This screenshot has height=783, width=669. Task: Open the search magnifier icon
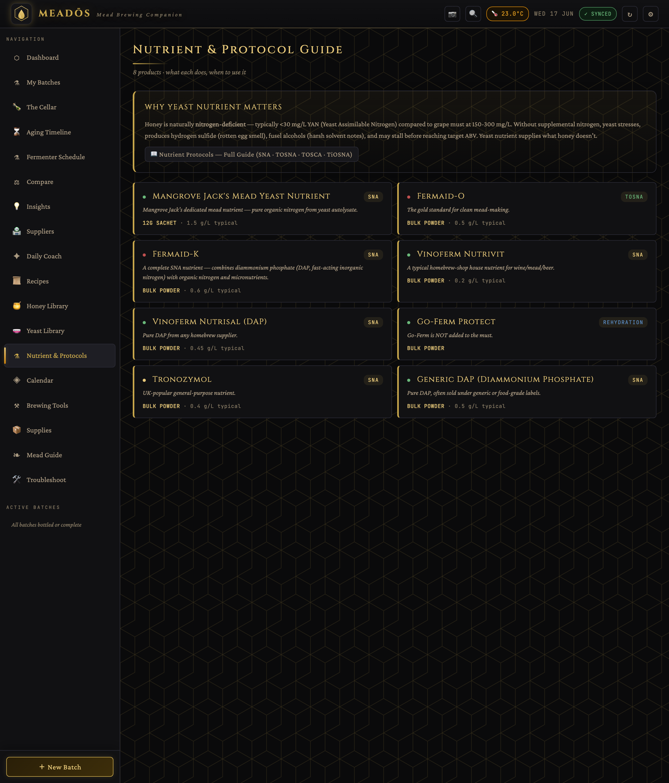tap(473, 14)
